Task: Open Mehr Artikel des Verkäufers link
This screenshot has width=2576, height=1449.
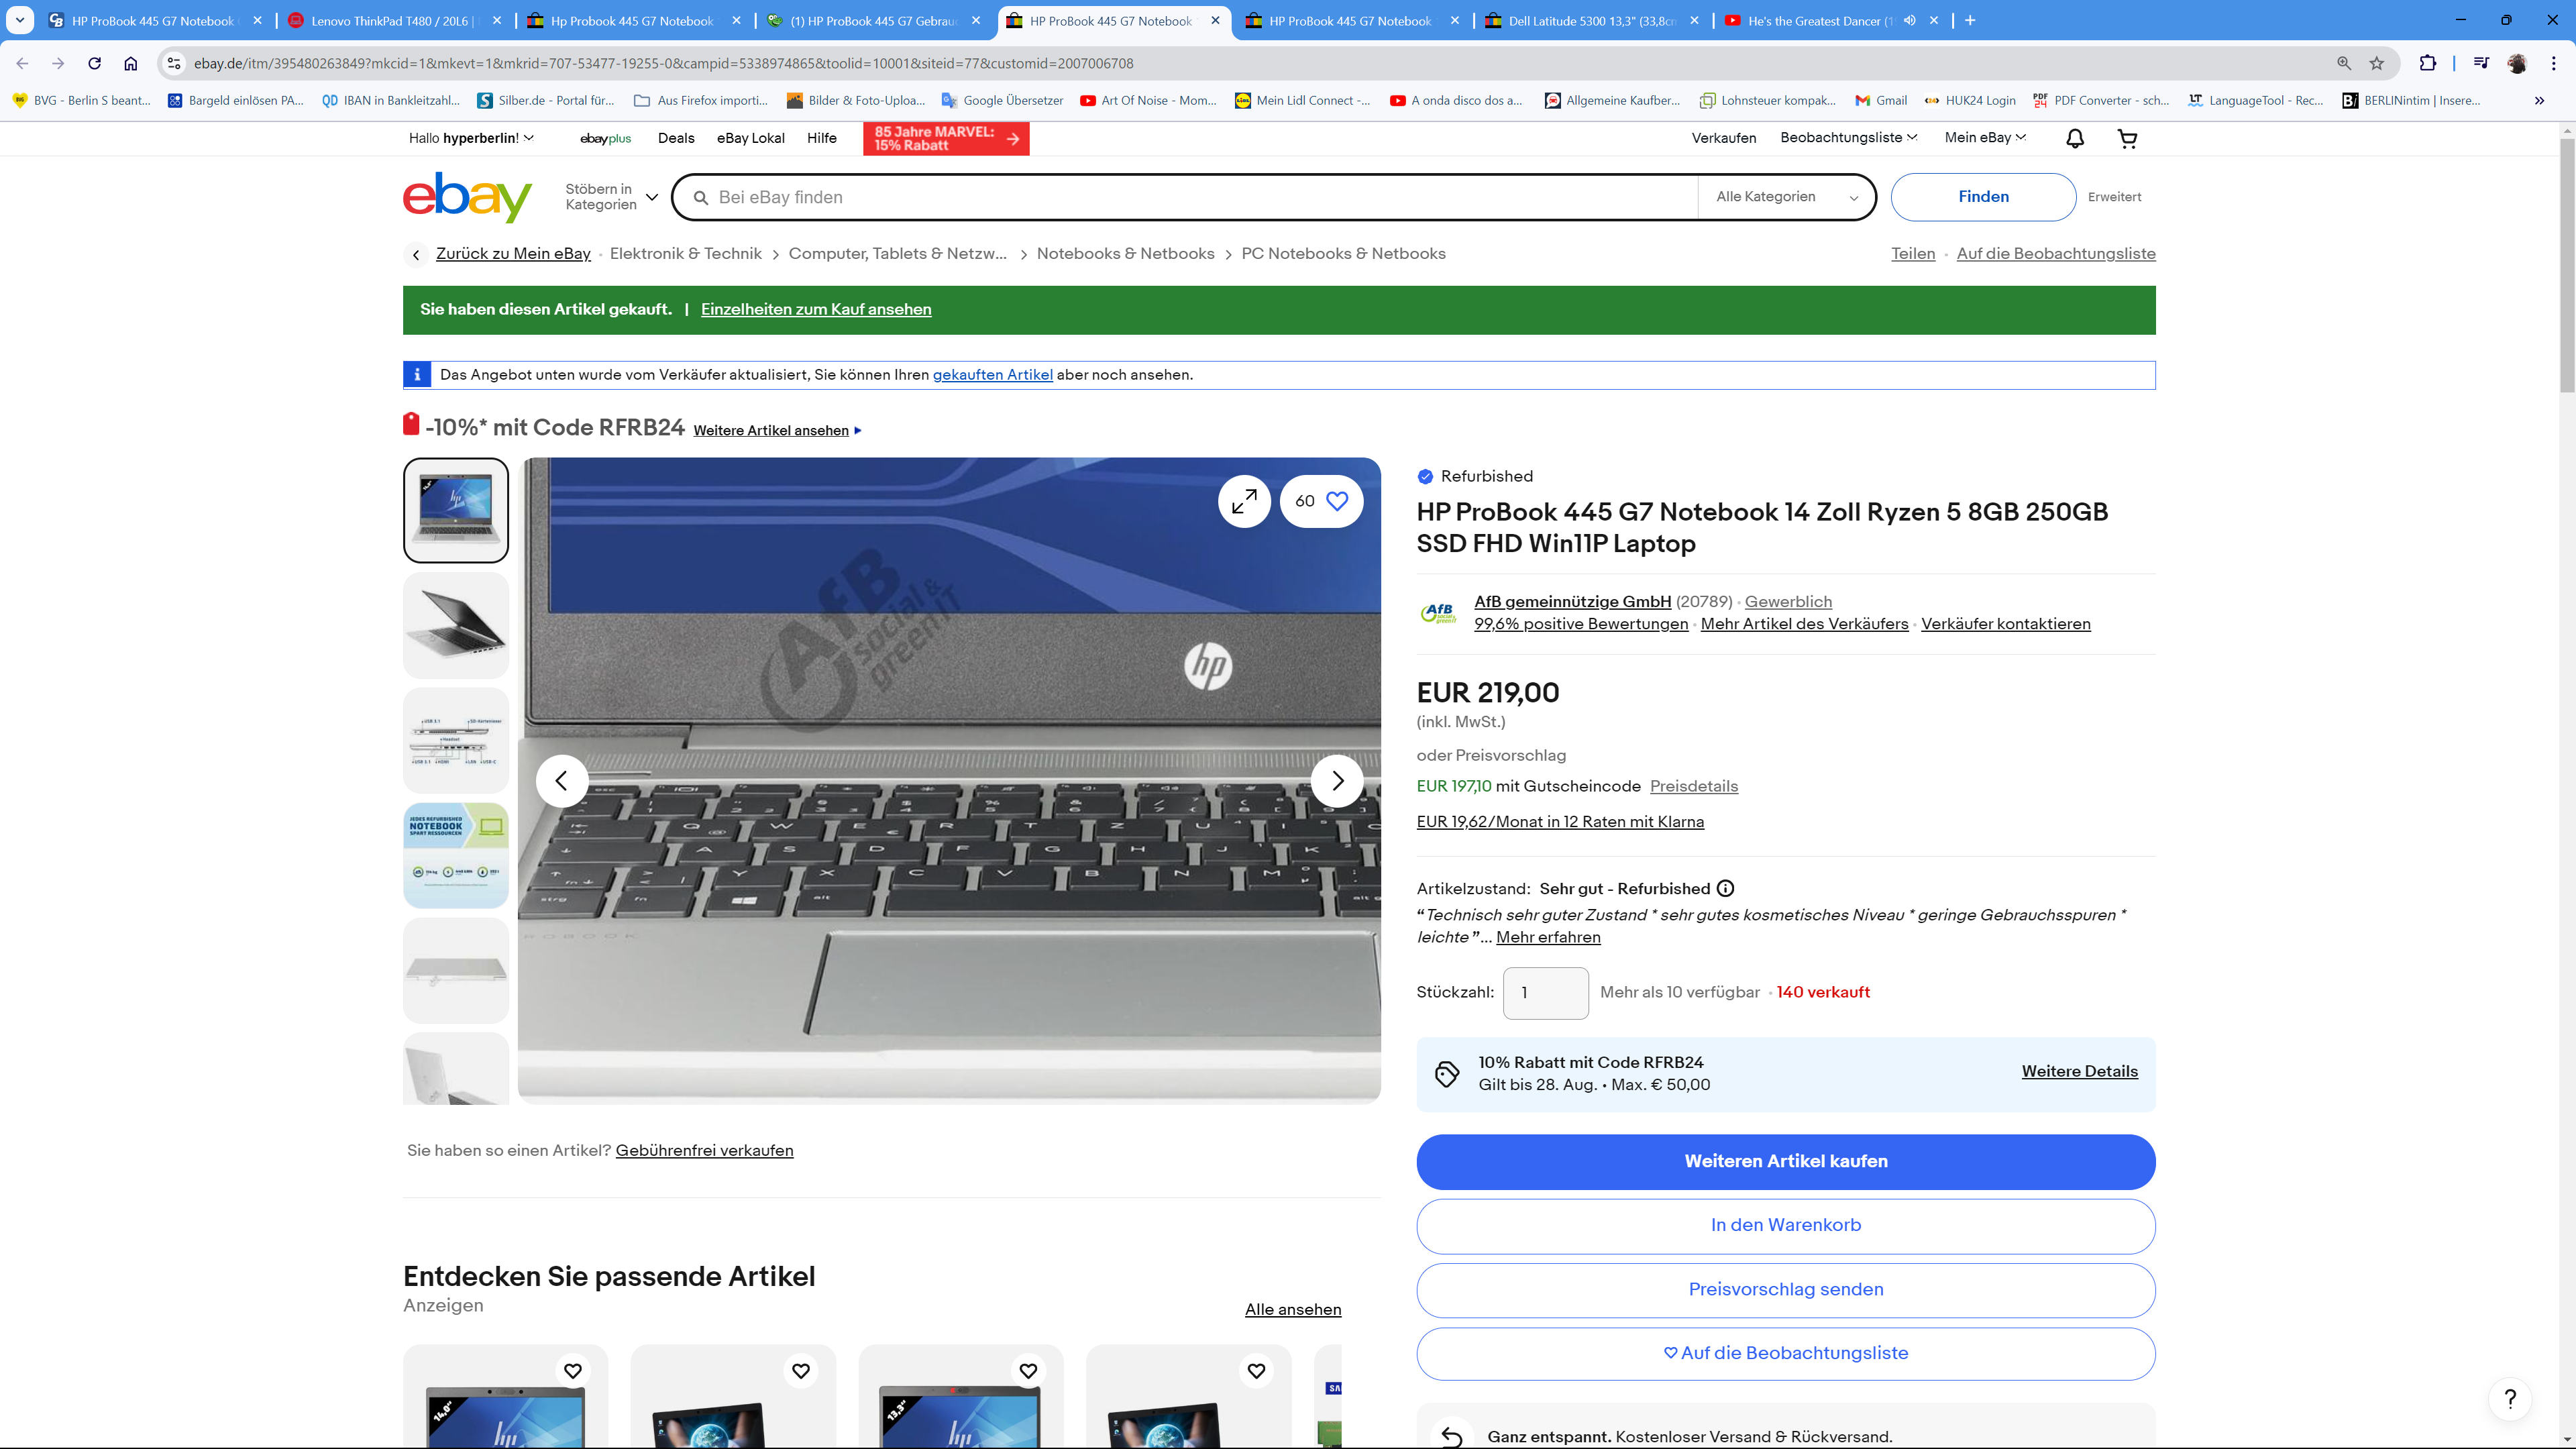Action: pyautogui.click(x=1804, y=624)
